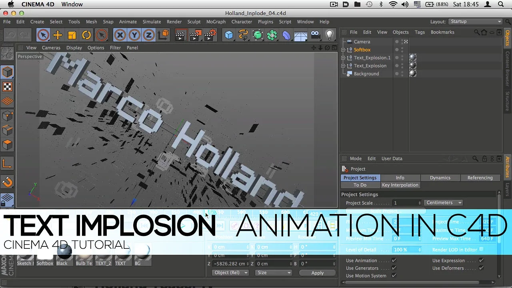
Task: Open Edit Render Settings
Action: pyautogui.click(x=210, y=35)
